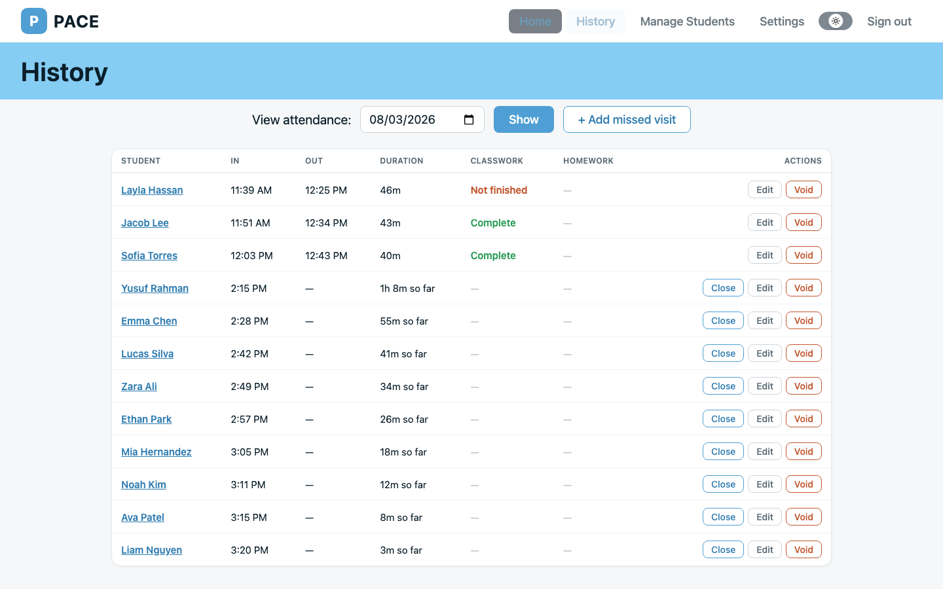
Task: Open Ethan Park's student profile
Action: tap(146, 419)
